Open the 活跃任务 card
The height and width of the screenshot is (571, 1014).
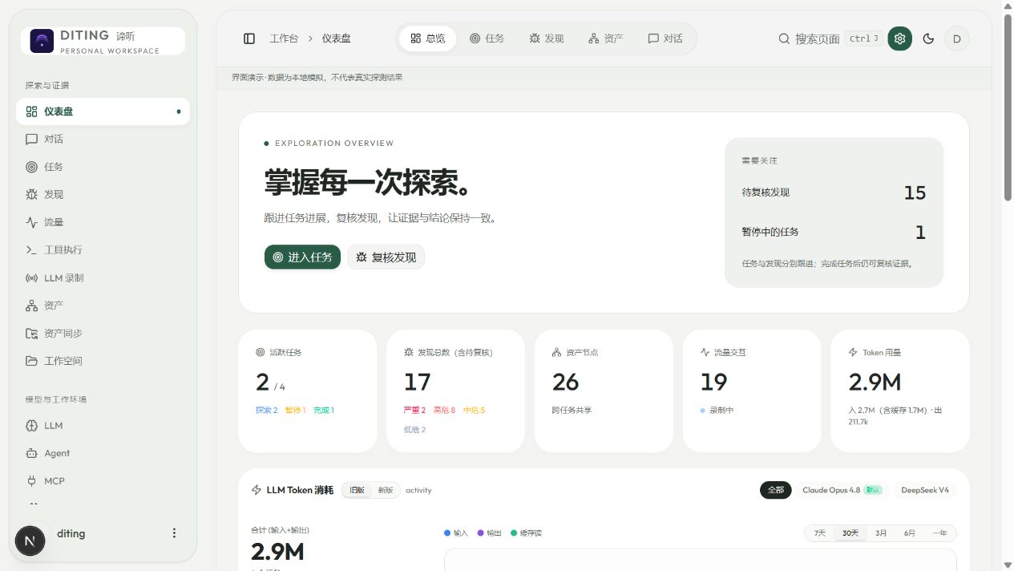click(308, 391)
